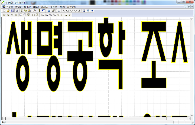195x125 pixels.
Task: Bring object forward one step icon
Action: [x=50, y=15]
